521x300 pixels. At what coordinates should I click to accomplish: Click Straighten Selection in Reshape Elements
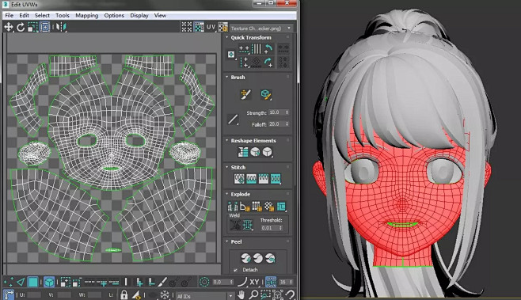coord(243,152)
